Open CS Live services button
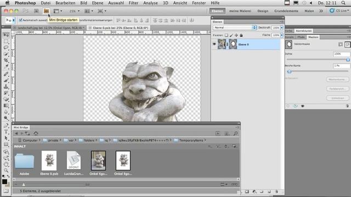 [339, 11]
